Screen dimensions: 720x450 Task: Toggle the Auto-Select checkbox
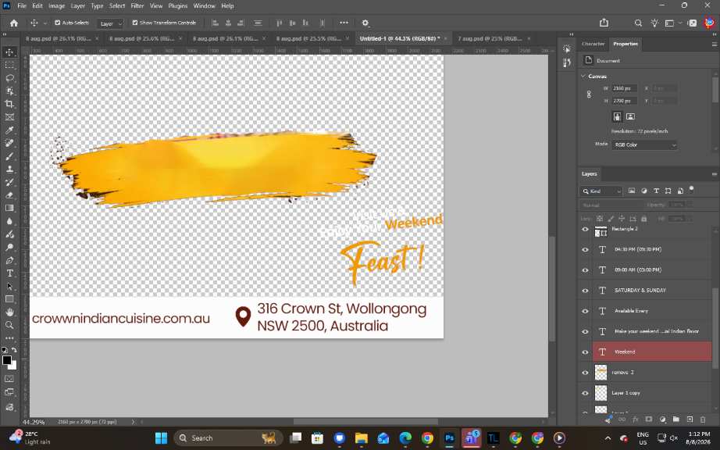pyautogui.click(x=58, y=23)
